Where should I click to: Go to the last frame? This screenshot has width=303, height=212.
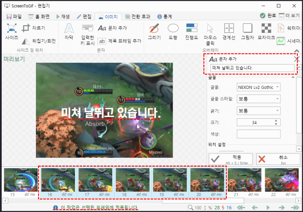click(295, 208)
